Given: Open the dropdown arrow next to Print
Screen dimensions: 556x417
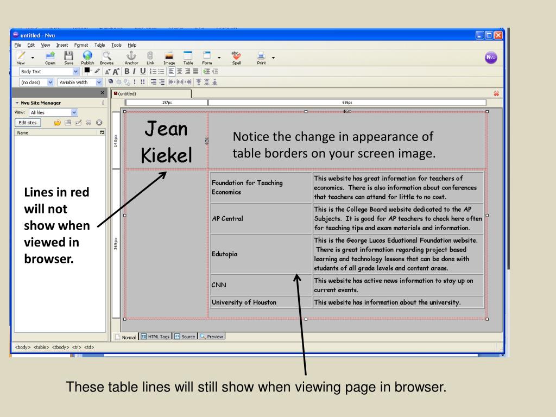Looking at the screenshot, I should (x=273, y=58).
